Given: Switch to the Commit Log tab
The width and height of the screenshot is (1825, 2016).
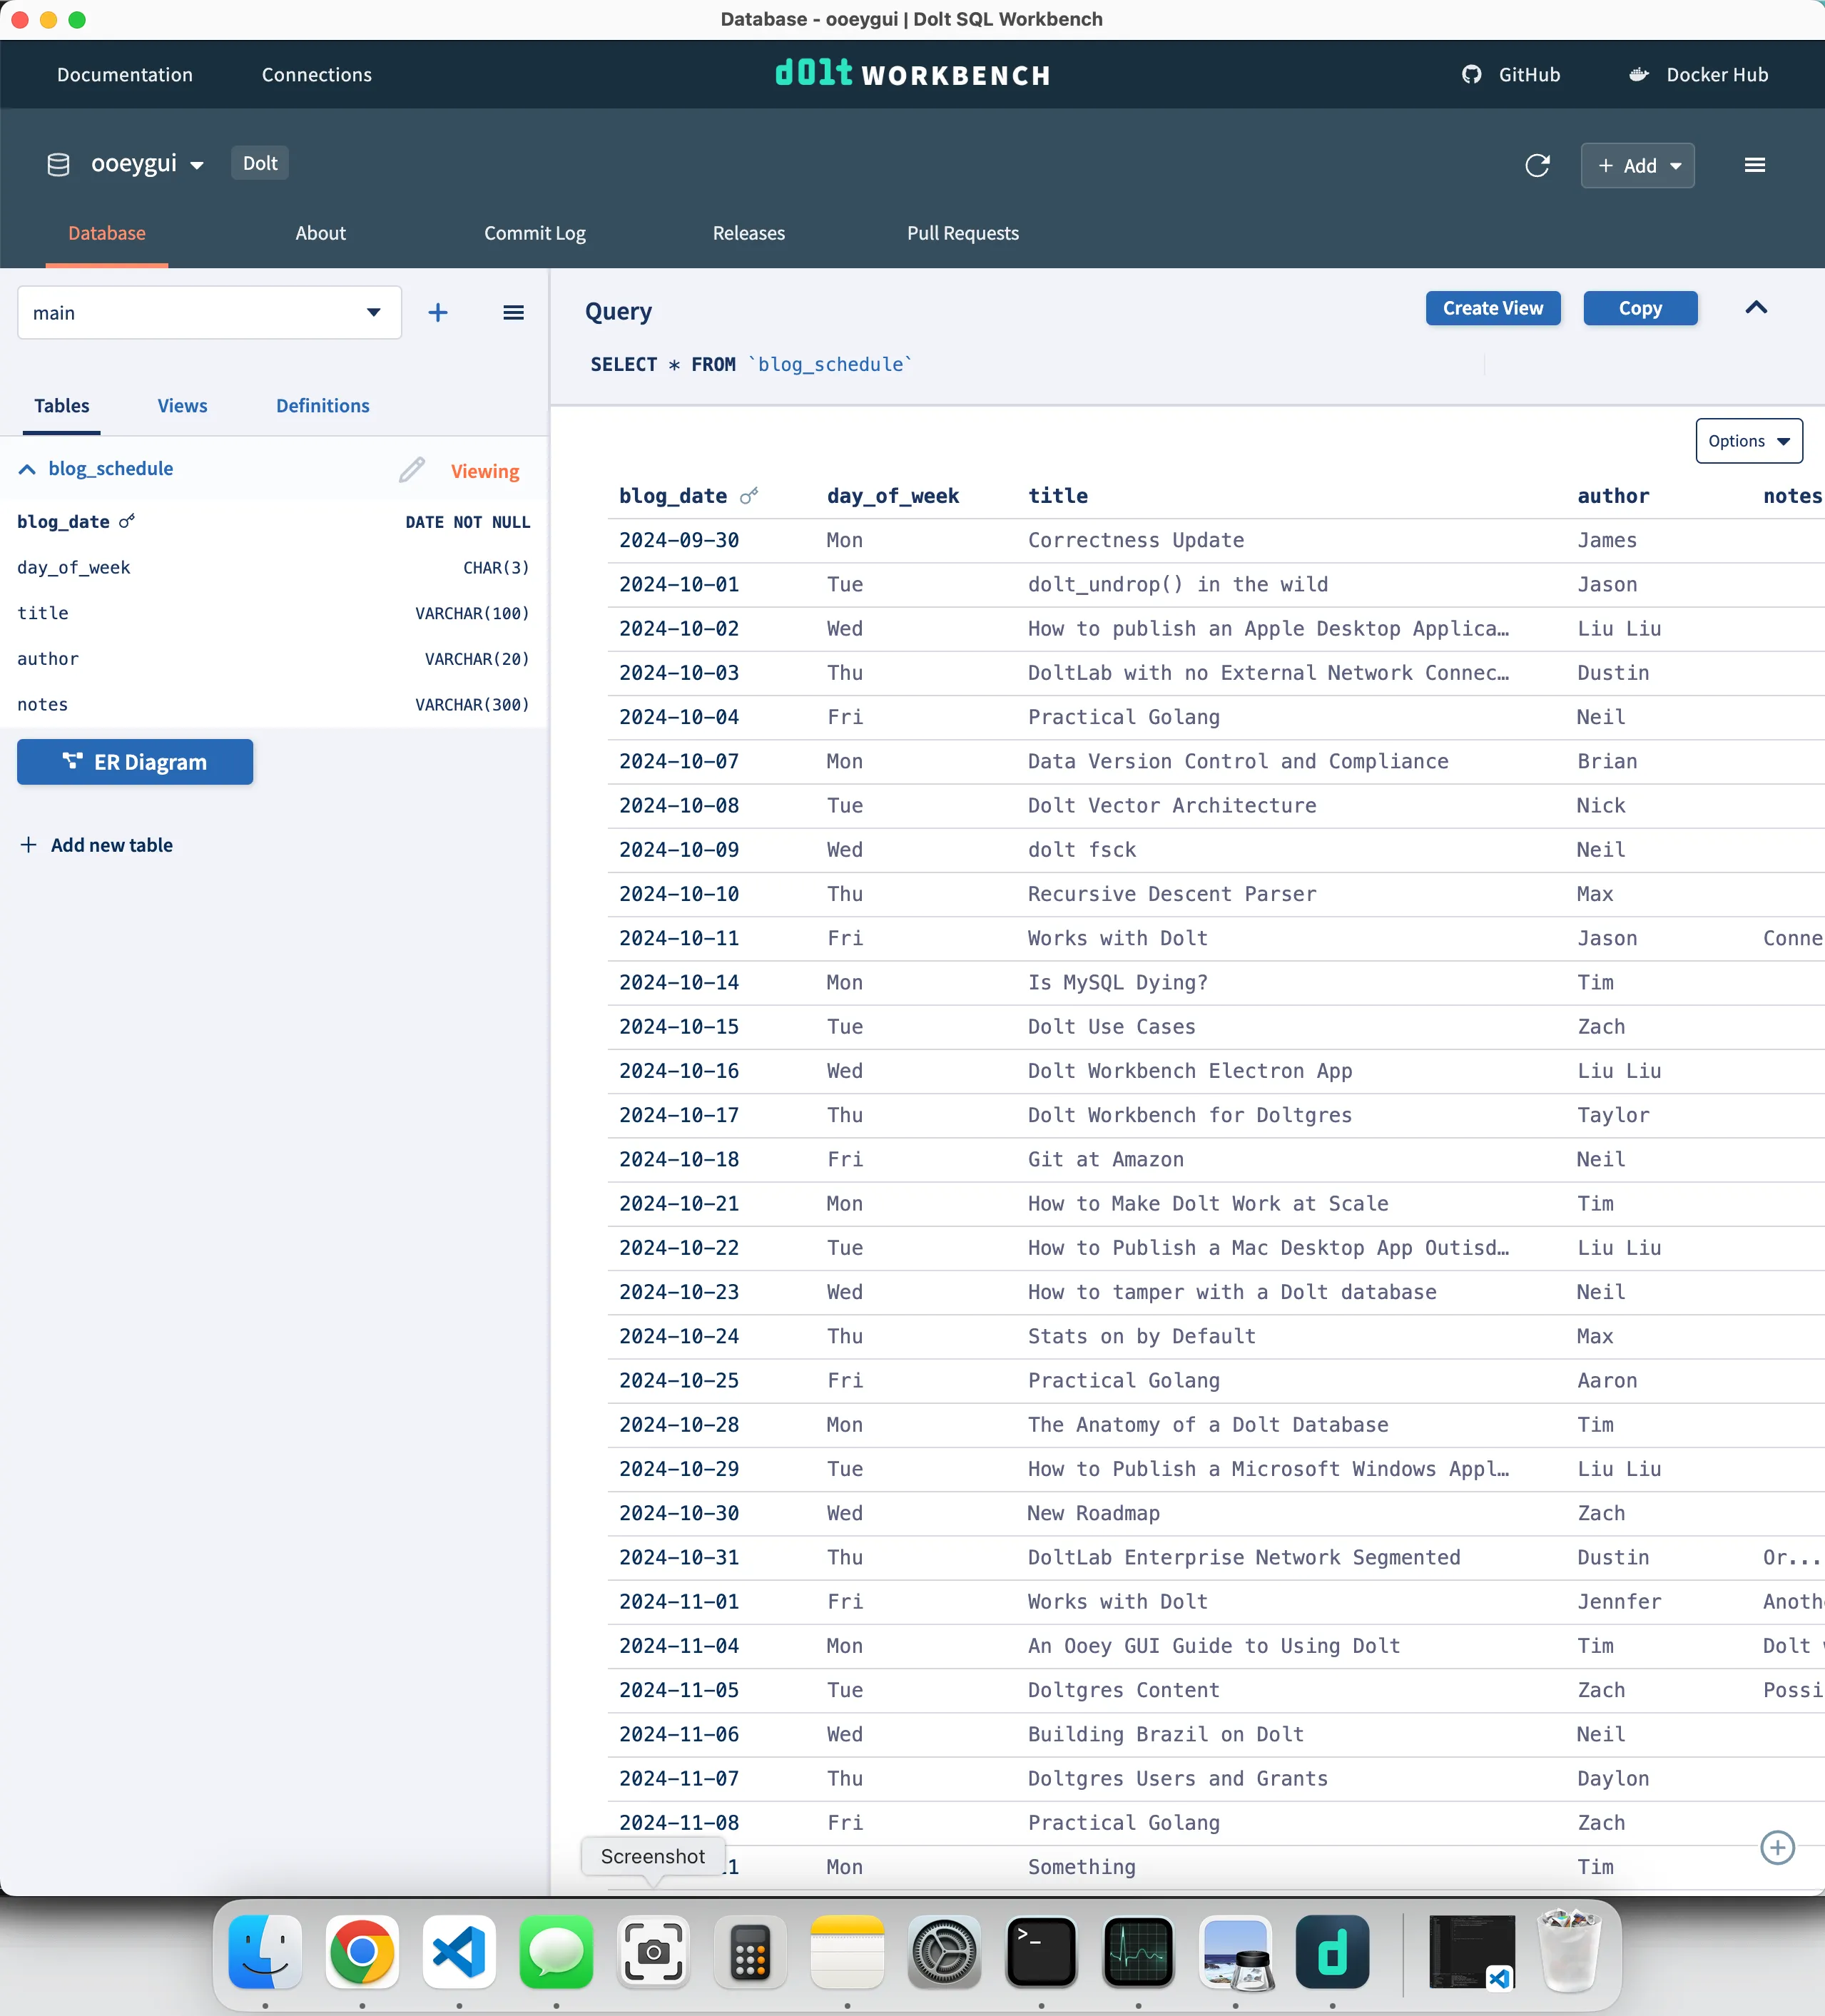Looking at the screenshot, I should [x=534, y=233].
